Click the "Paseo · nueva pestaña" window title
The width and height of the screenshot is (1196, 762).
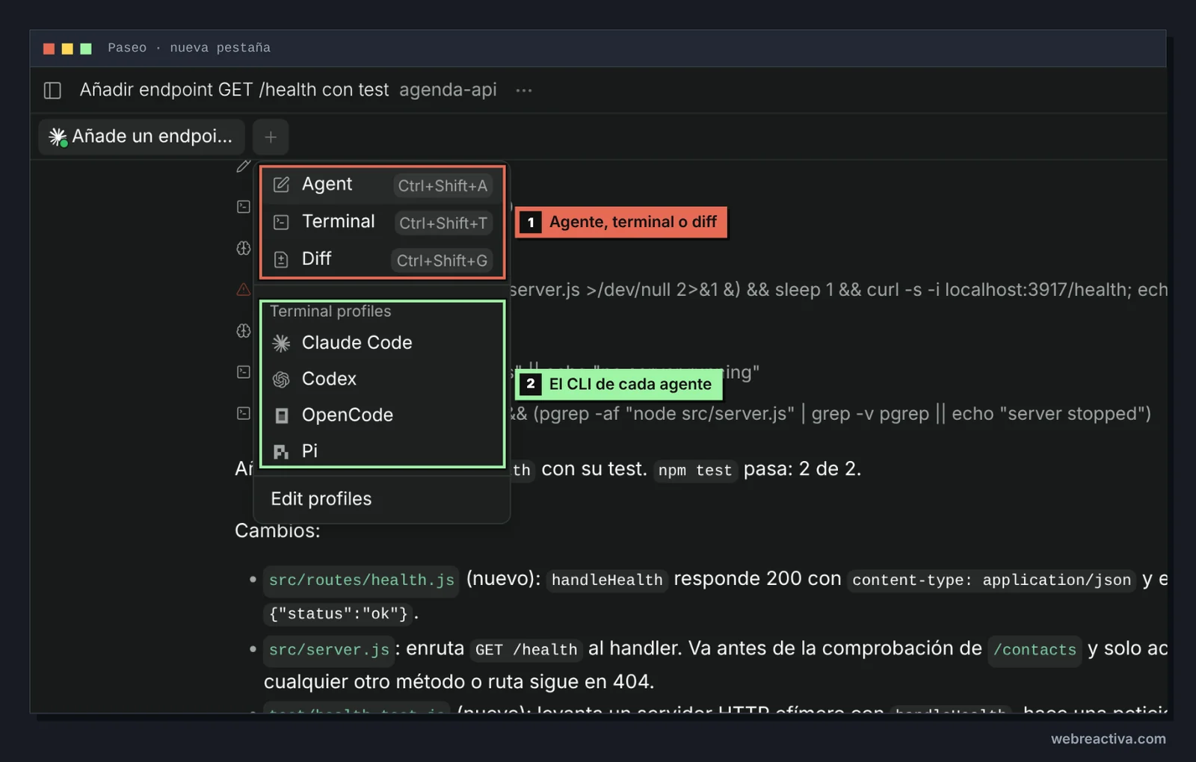[189, 48]
